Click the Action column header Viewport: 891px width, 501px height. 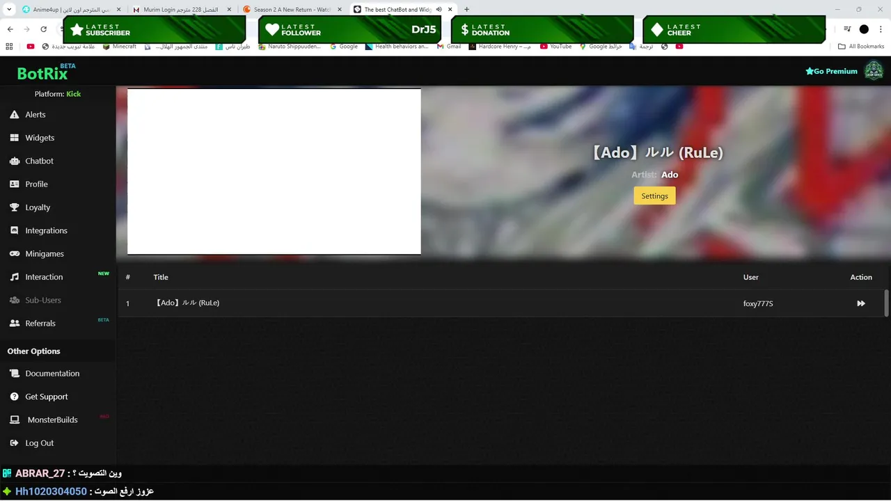(x=861, y=277)
